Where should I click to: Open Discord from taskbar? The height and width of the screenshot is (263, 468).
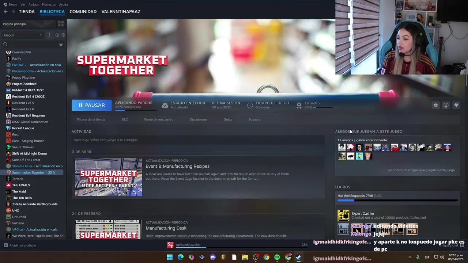[x=213, y=257]
